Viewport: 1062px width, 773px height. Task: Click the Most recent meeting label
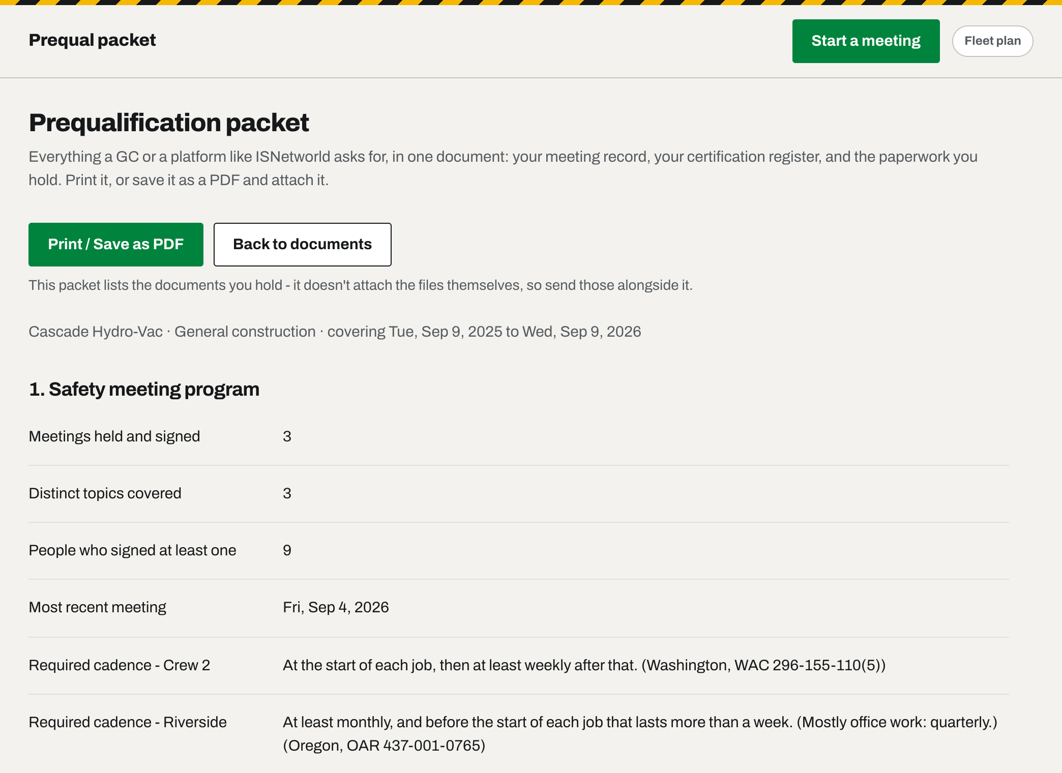click(97, 607)
